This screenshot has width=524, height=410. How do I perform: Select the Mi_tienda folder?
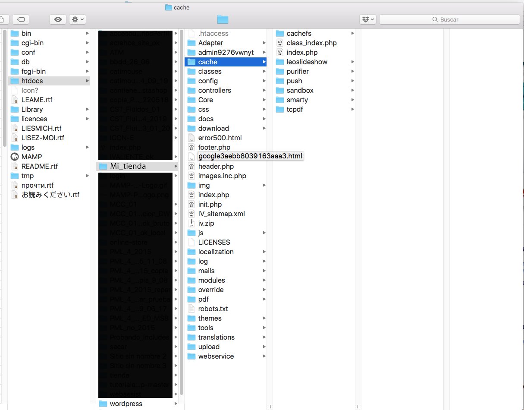coord(137,166)
